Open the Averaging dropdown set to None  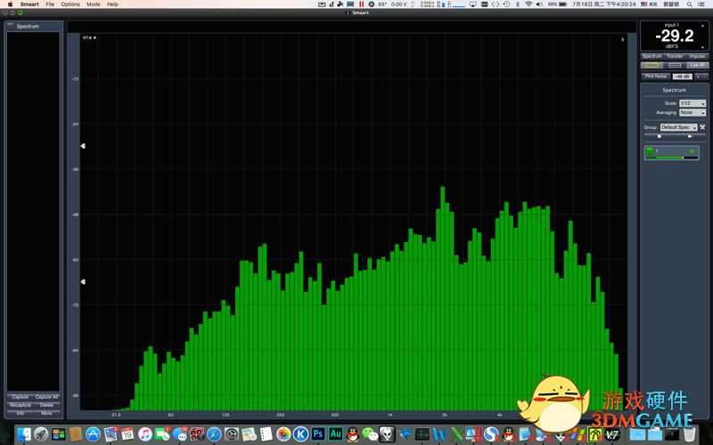(692, 112)
